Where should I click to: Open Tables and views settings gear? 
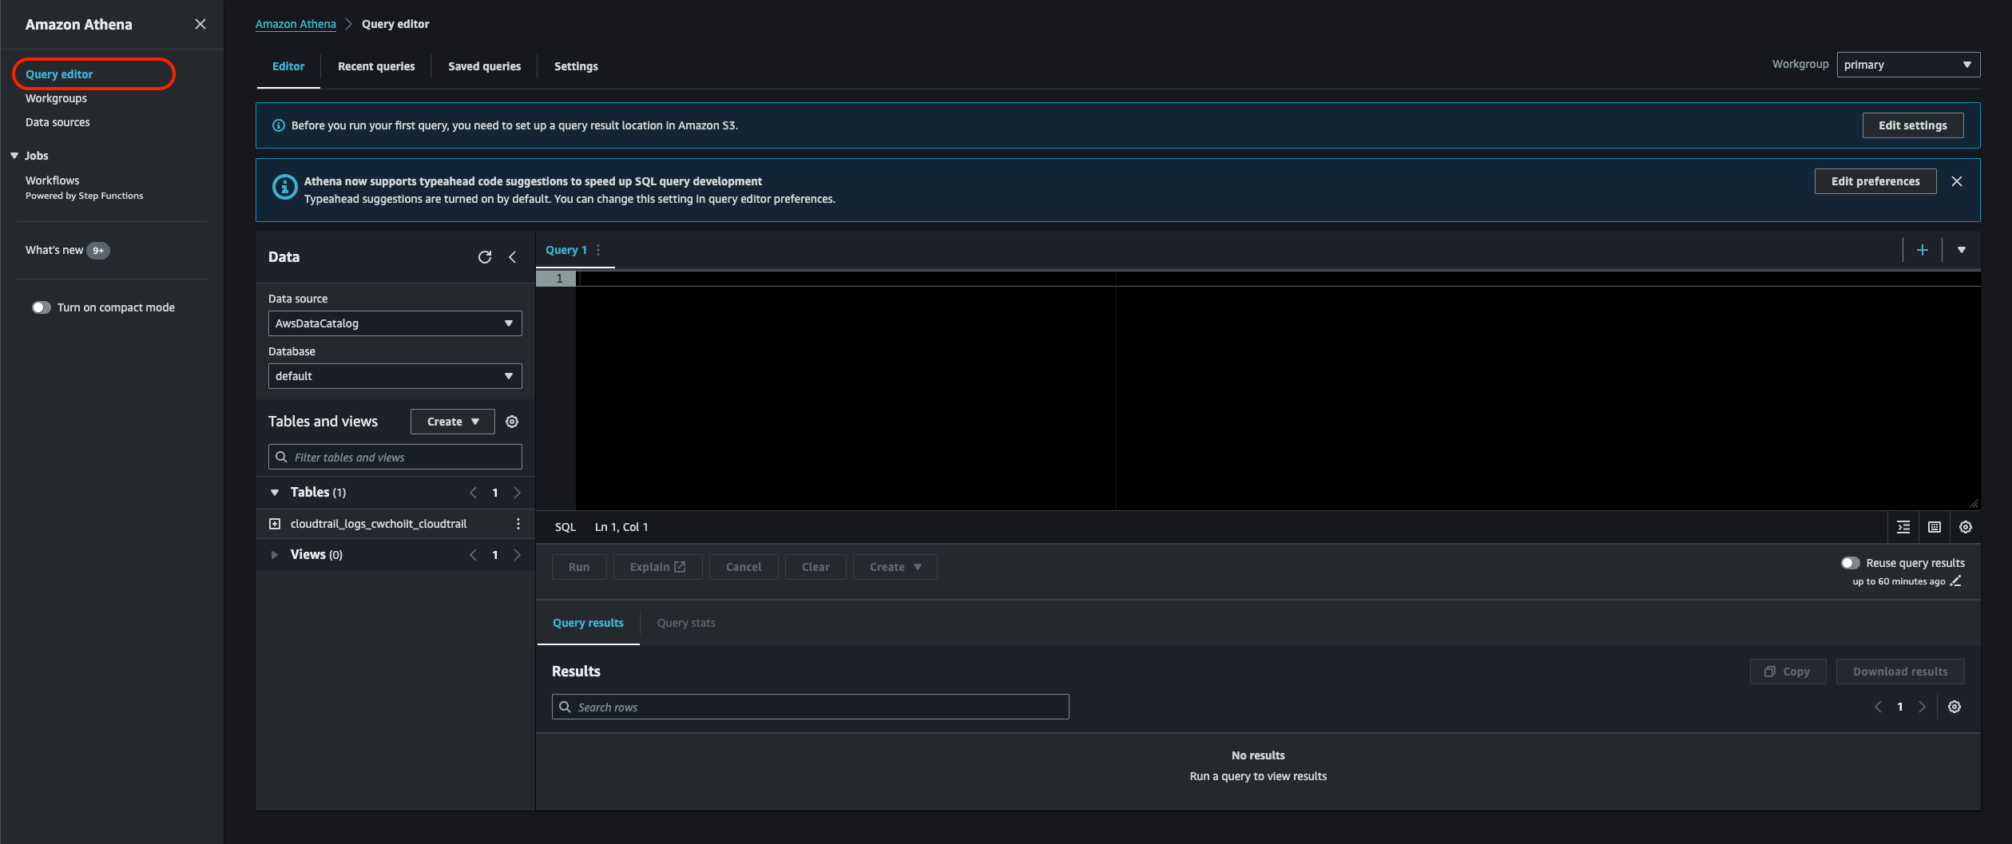click(x=513, y=422)
